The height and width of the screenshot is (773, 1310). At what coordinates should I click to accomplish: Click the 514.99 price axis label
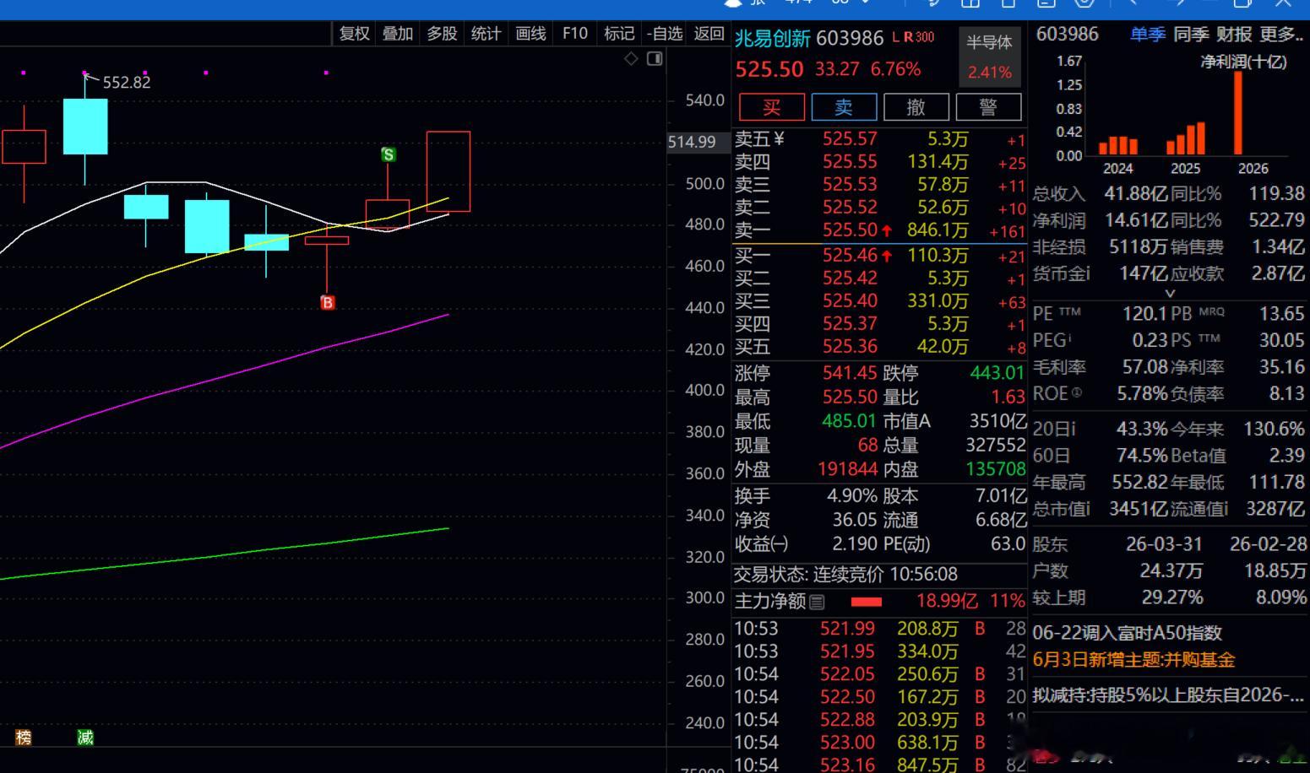(692, 142)
